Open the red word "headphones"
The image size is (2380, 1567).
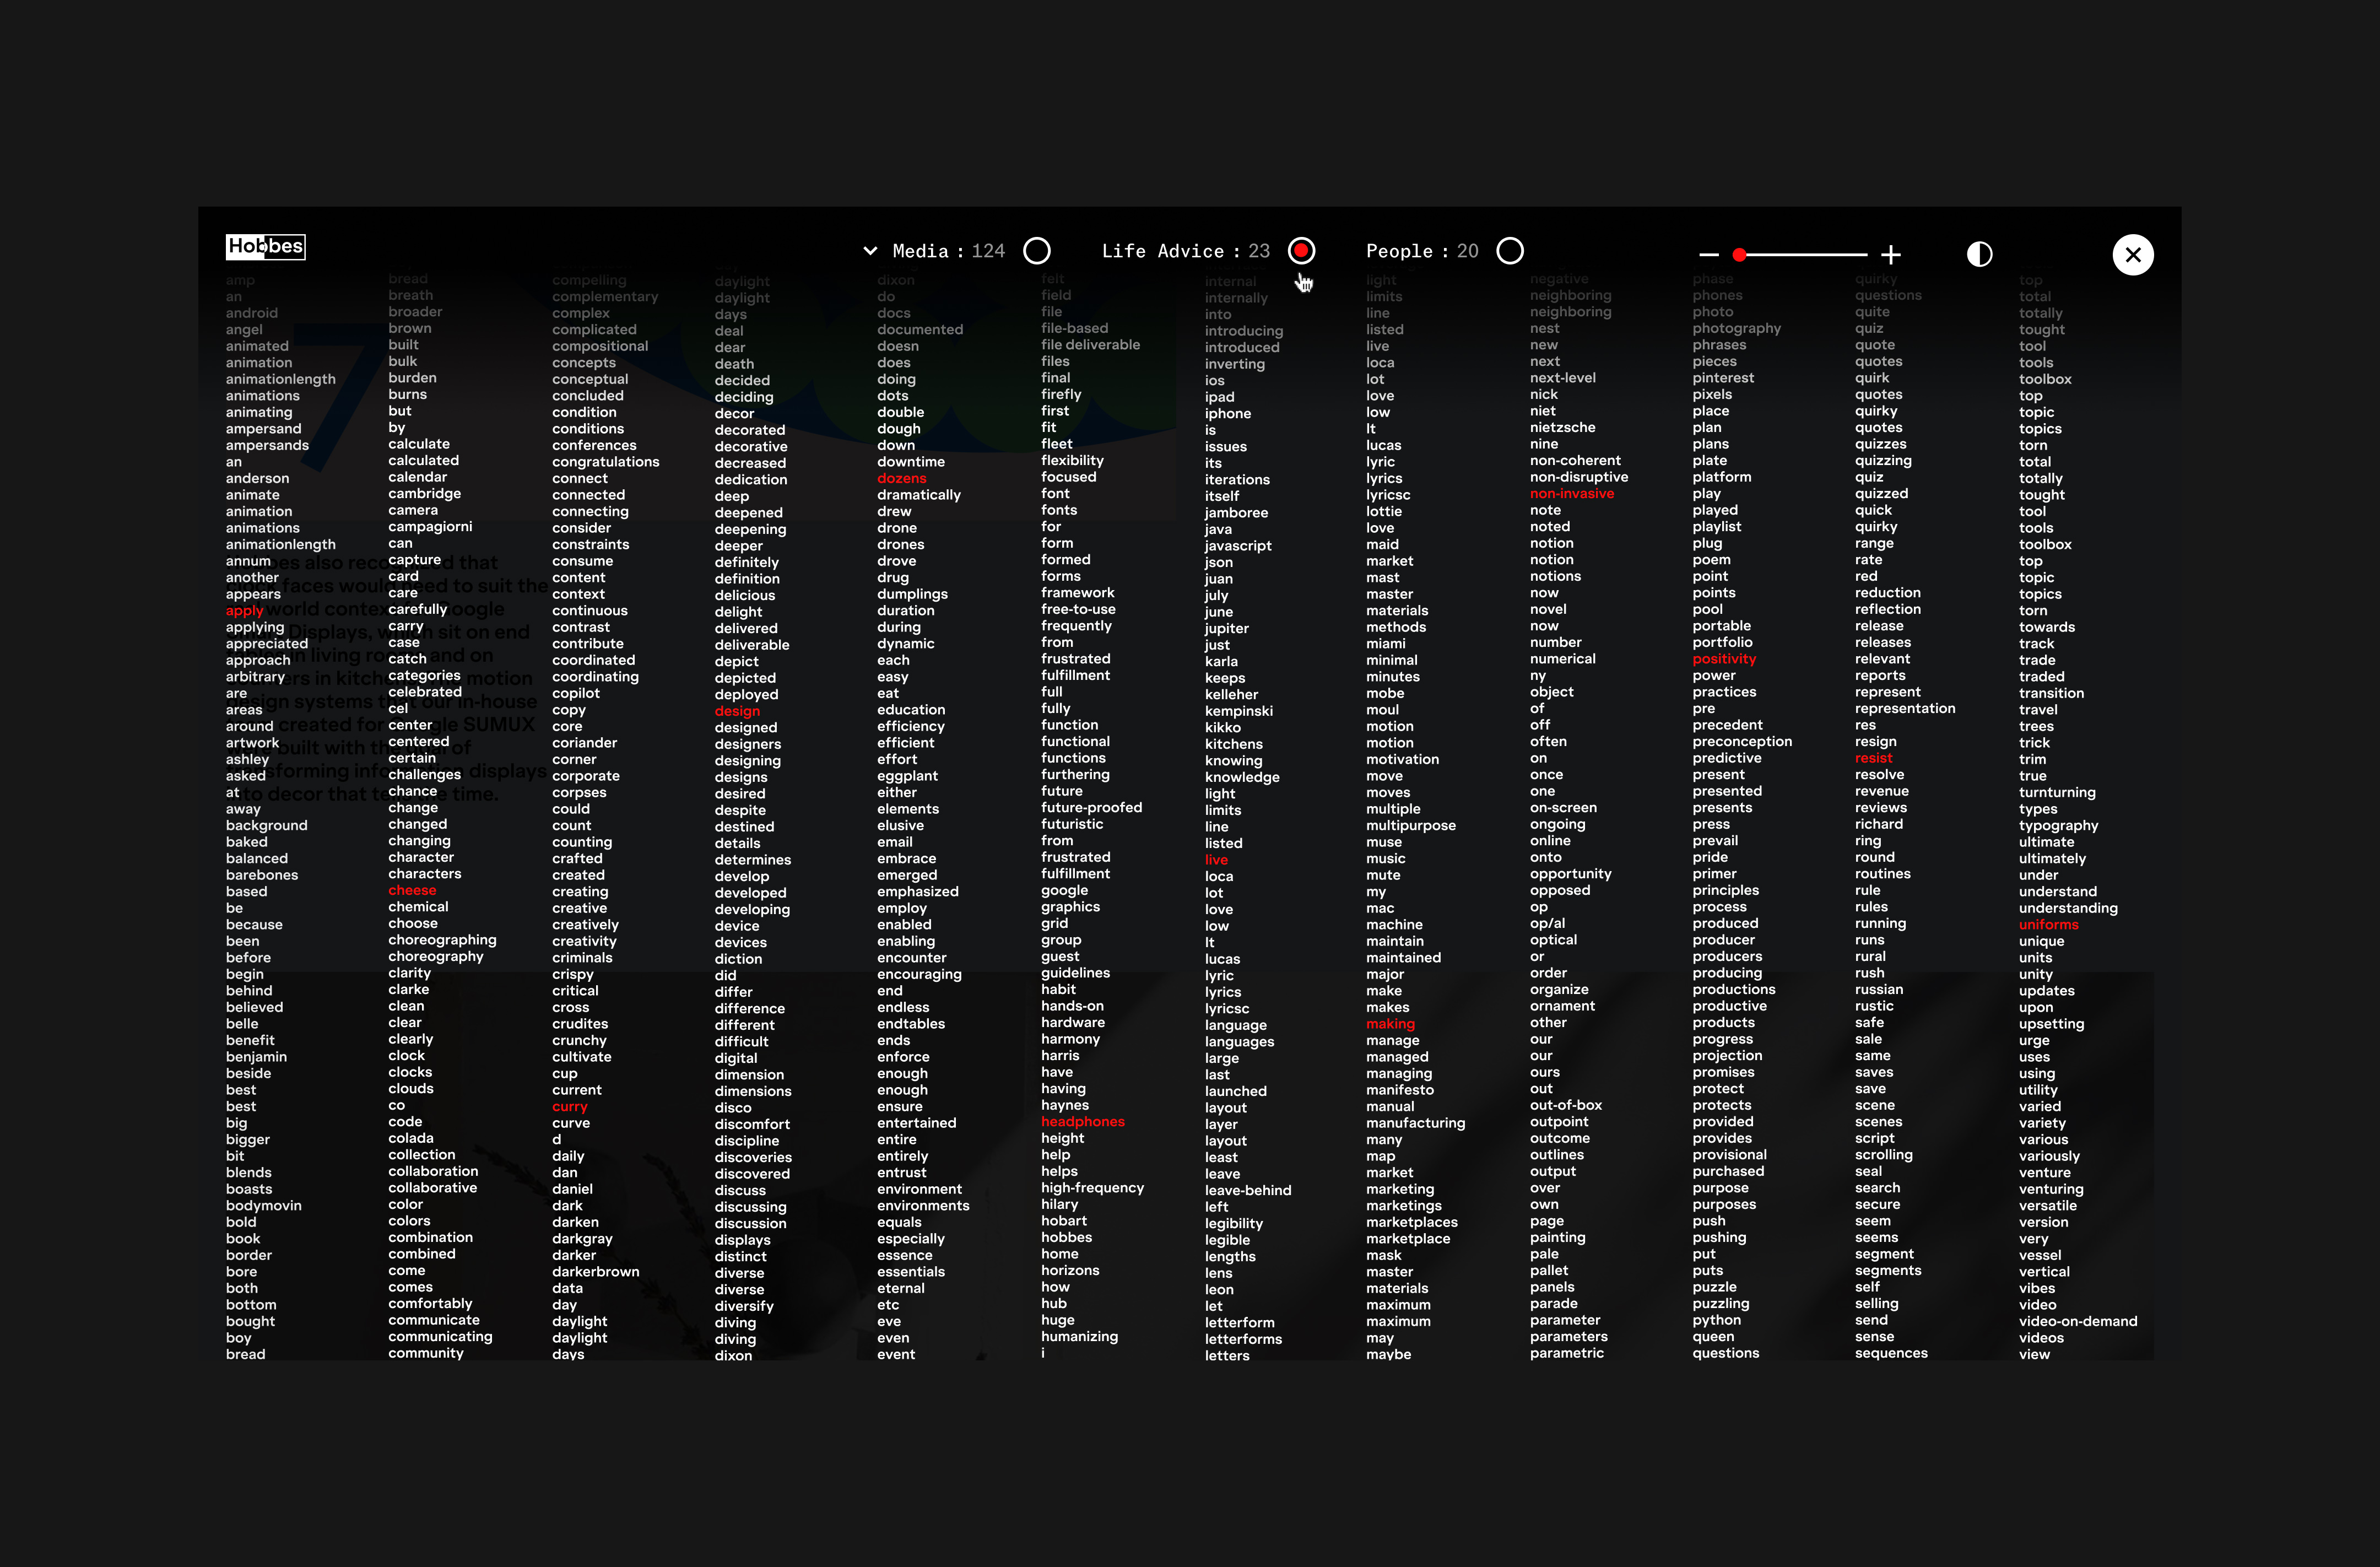(1082, 1122)
